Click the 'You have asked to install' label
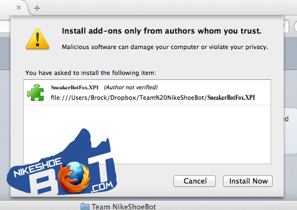This screenshot has height=210, width=297. tap(91, 73)
